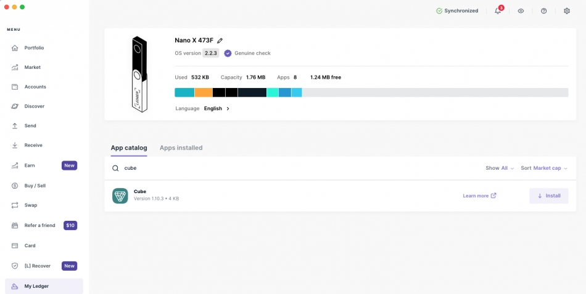This screenshot has height=294, width=586.
Task: Open Learn more link for Cube
Action: coord(479,196)
